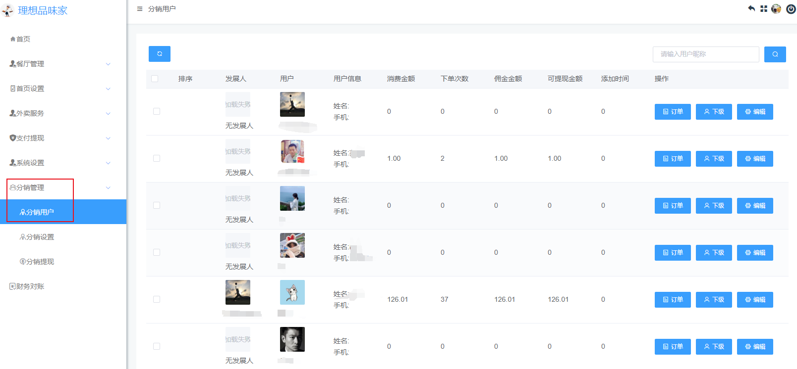Click 下级 in the black-and-white portrait row
This screenshot has width=797, height=369.
[714, 347]
